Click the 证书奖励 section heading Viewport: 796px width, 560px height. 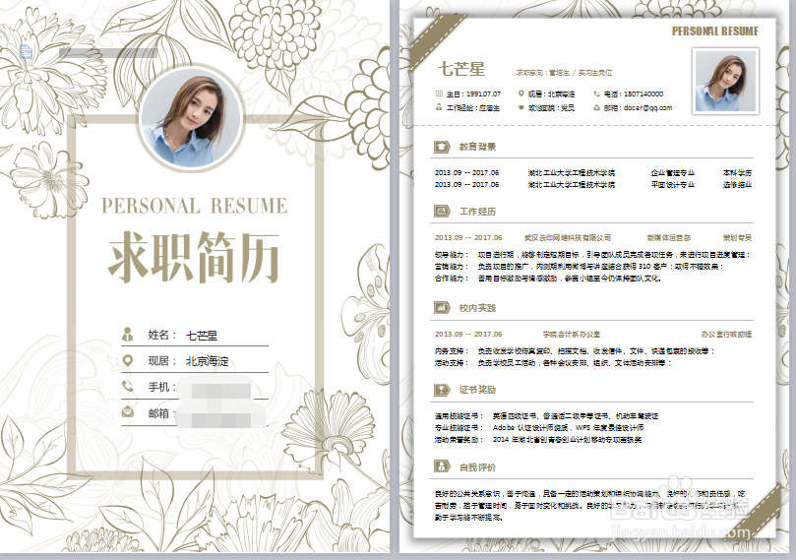pos(477,390)
